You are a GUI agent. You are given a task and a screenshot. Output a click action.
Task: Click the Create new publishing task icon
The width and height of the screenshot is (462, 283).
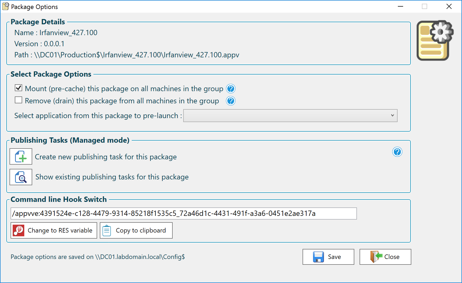[x=21, y=157]
